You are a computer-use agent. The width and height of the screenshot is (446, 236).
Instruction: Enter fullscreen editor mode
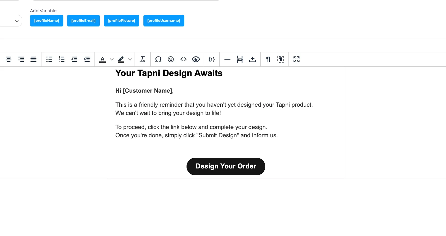click(297, 59)
